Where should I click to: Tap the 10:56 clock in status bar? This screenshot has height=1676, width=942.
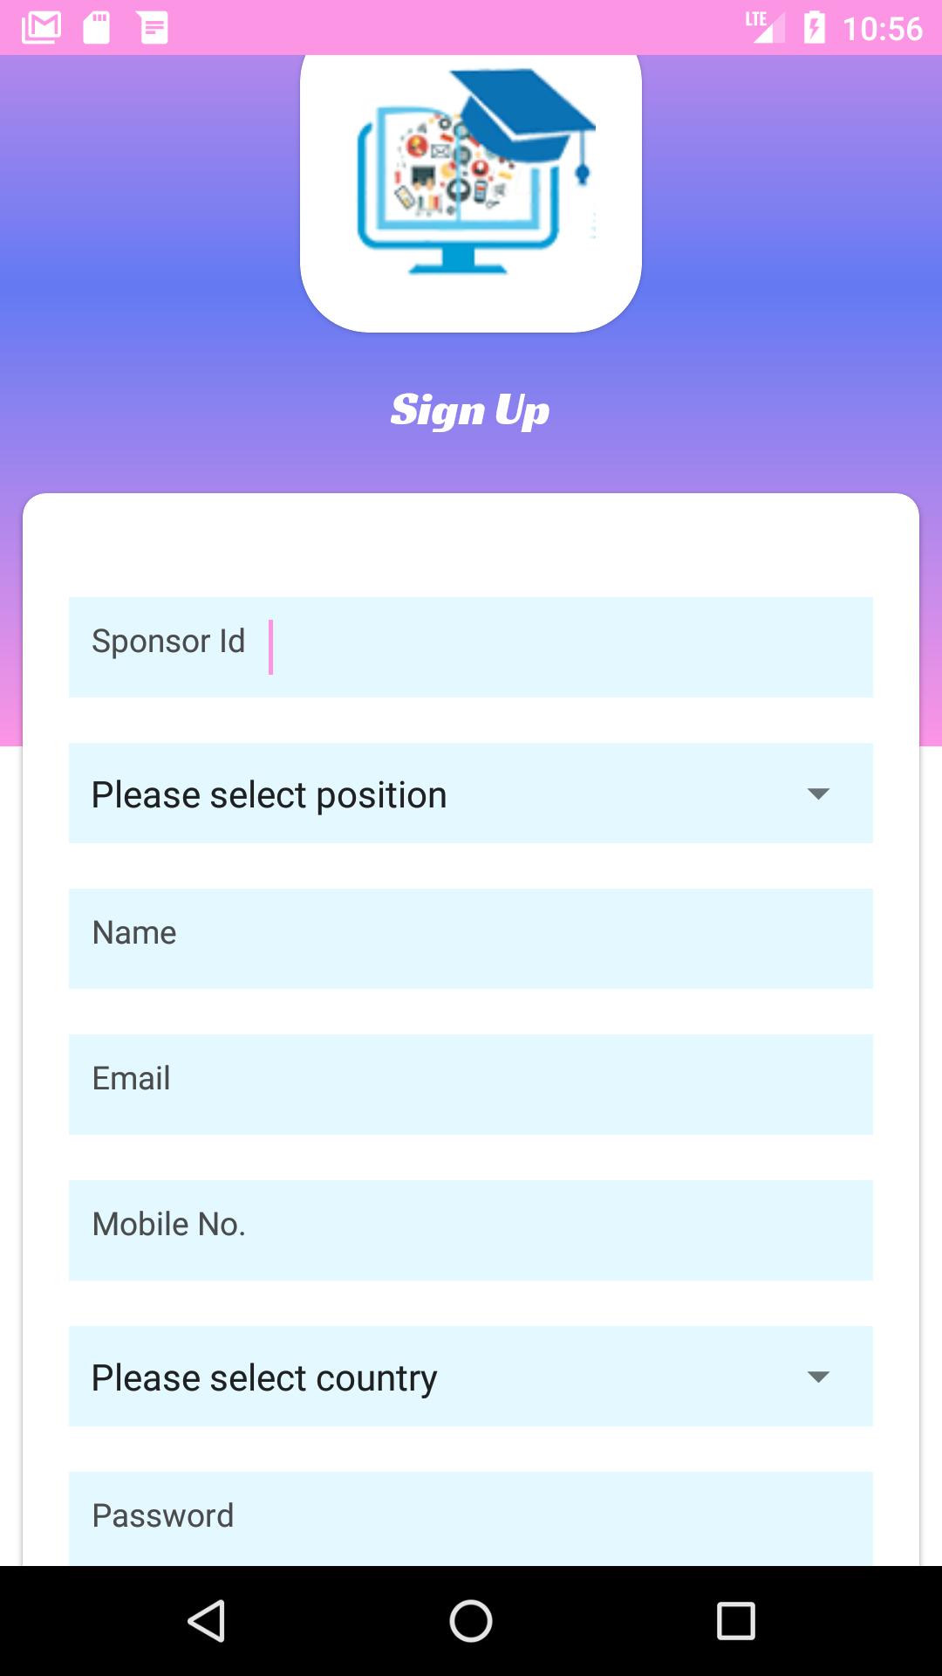click(x=882, y=29)
